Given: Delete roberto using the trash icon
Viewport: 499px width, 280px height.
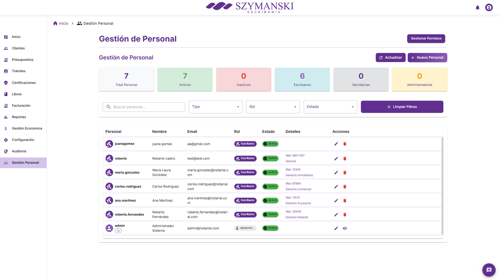Looking at the screenshot, I should (x=345, y=159).
